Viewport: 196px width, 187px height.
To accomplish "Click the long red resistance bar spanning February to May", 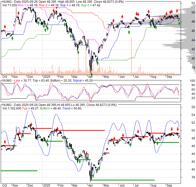I will [x=81, y=130].
